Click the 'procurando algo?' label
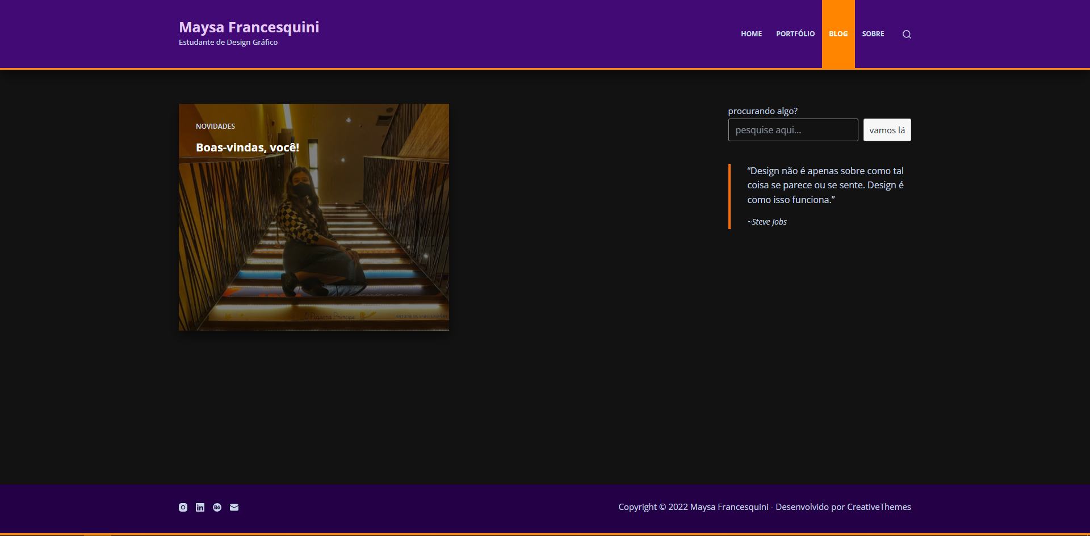Image resolution: width=1090 pixels, height=536 pixels. click(x=762, y=111)
